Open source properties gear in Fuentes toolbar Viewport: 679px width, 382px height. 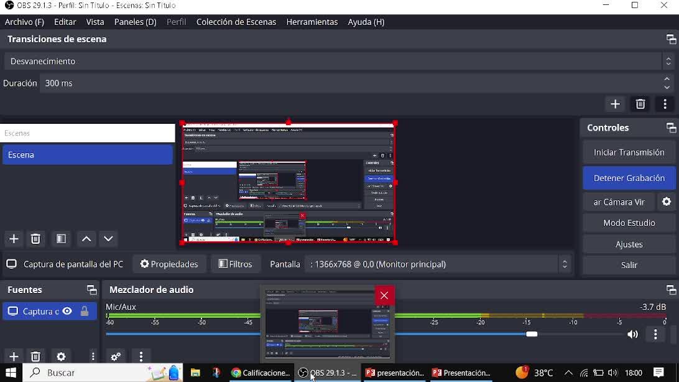[x=61, y=356]
